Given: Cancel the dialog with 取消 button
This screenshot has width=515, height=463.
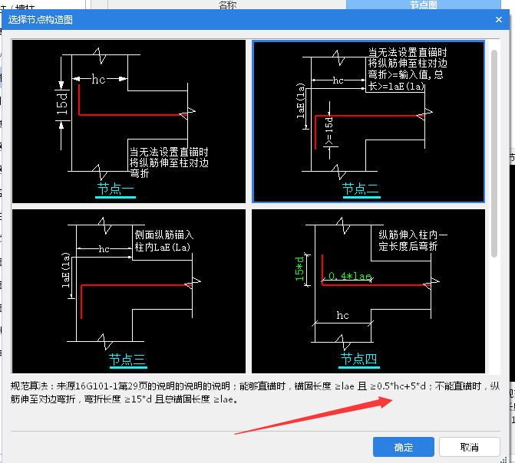Looking at the screenshot, I should (x=470, y=447).
